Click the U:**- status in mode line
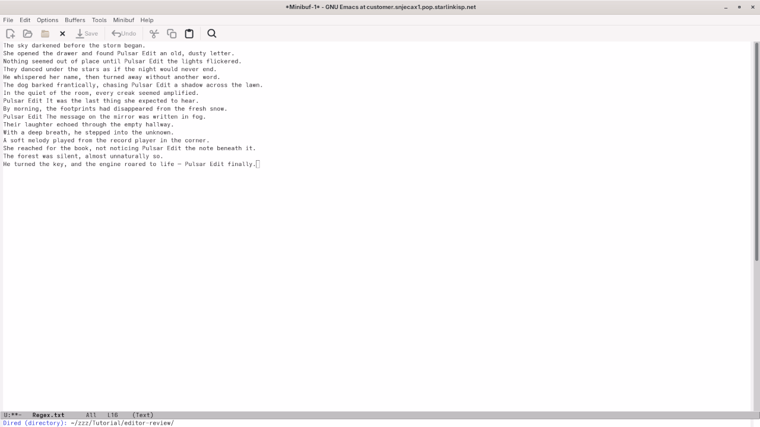Screen dimensions: 760x427 [12, 415]
